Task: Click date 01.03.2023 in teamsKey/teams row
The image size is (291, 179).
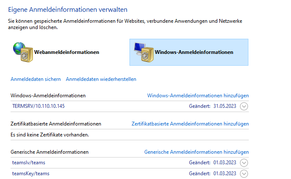Action: [x=224, y=174]
